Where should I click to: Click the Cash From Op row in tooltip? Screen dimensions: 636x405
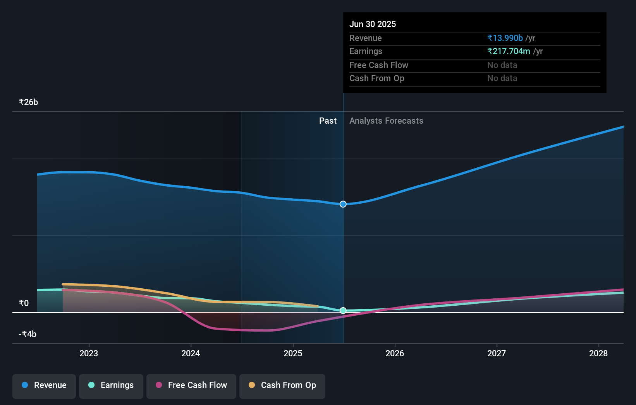[475, 78]
